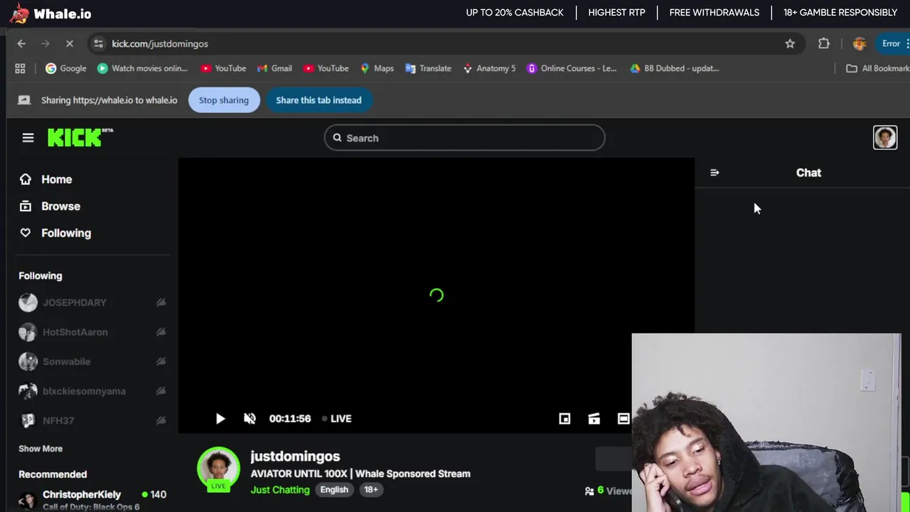Click Share this tab instead button
Viewport: 910px width, 512px height.
coord(318,100)
